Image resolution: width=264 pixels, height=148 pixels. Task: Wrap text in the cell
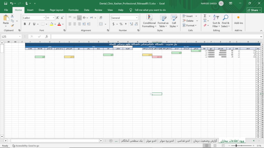101,18
